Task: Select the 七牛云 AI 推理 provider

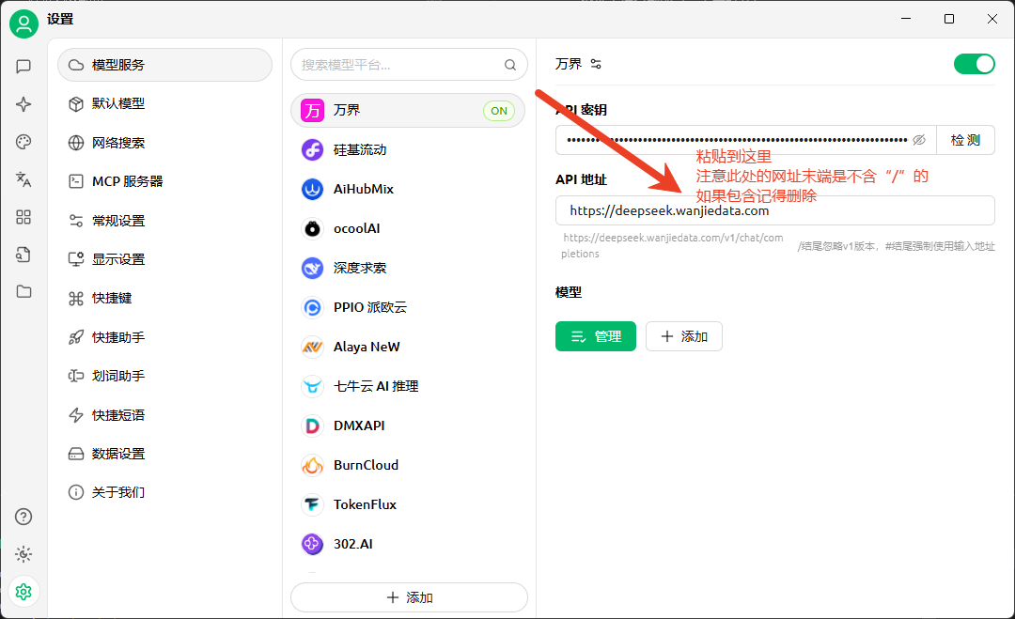Action: (408, 387)
